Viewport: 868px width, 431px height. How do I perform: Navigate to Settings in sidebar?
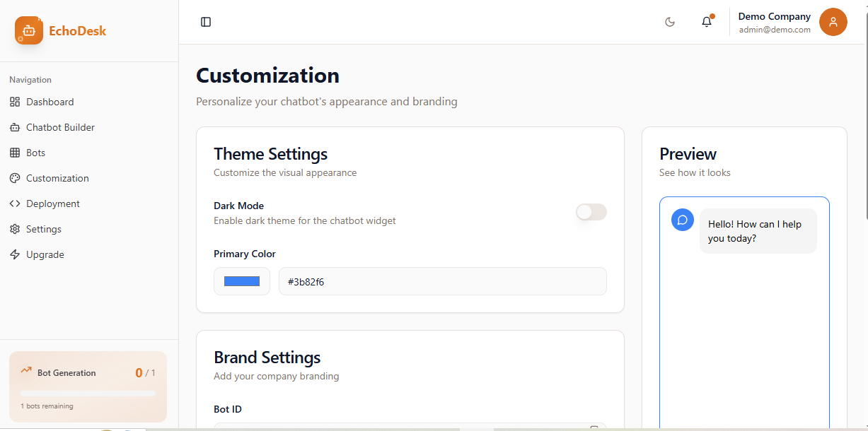[x=44, y=229]
